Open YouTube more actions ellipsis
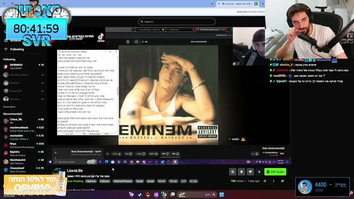Screen dimensions: 354x199 (x=108, y=154)
